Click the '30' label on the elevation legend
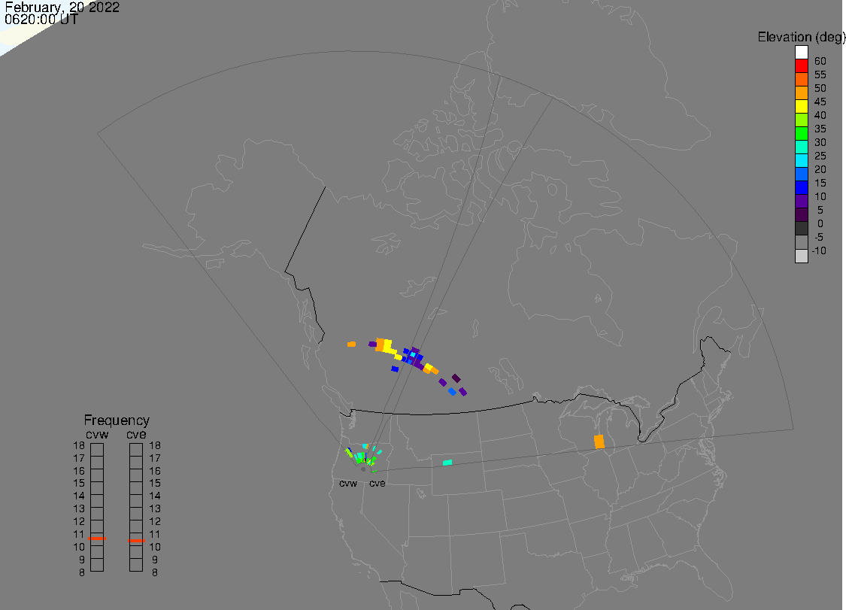The height and width of the screenshot is (610, 846). (820, 142)
